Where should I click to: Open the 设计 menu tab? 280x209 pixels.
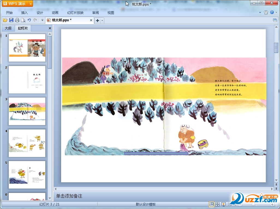(40, 13)
